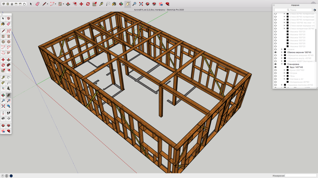Activate the Push/Pull tool in top toolbar
Viewport: 318px width, 178px height.
[x=68, y=4]
